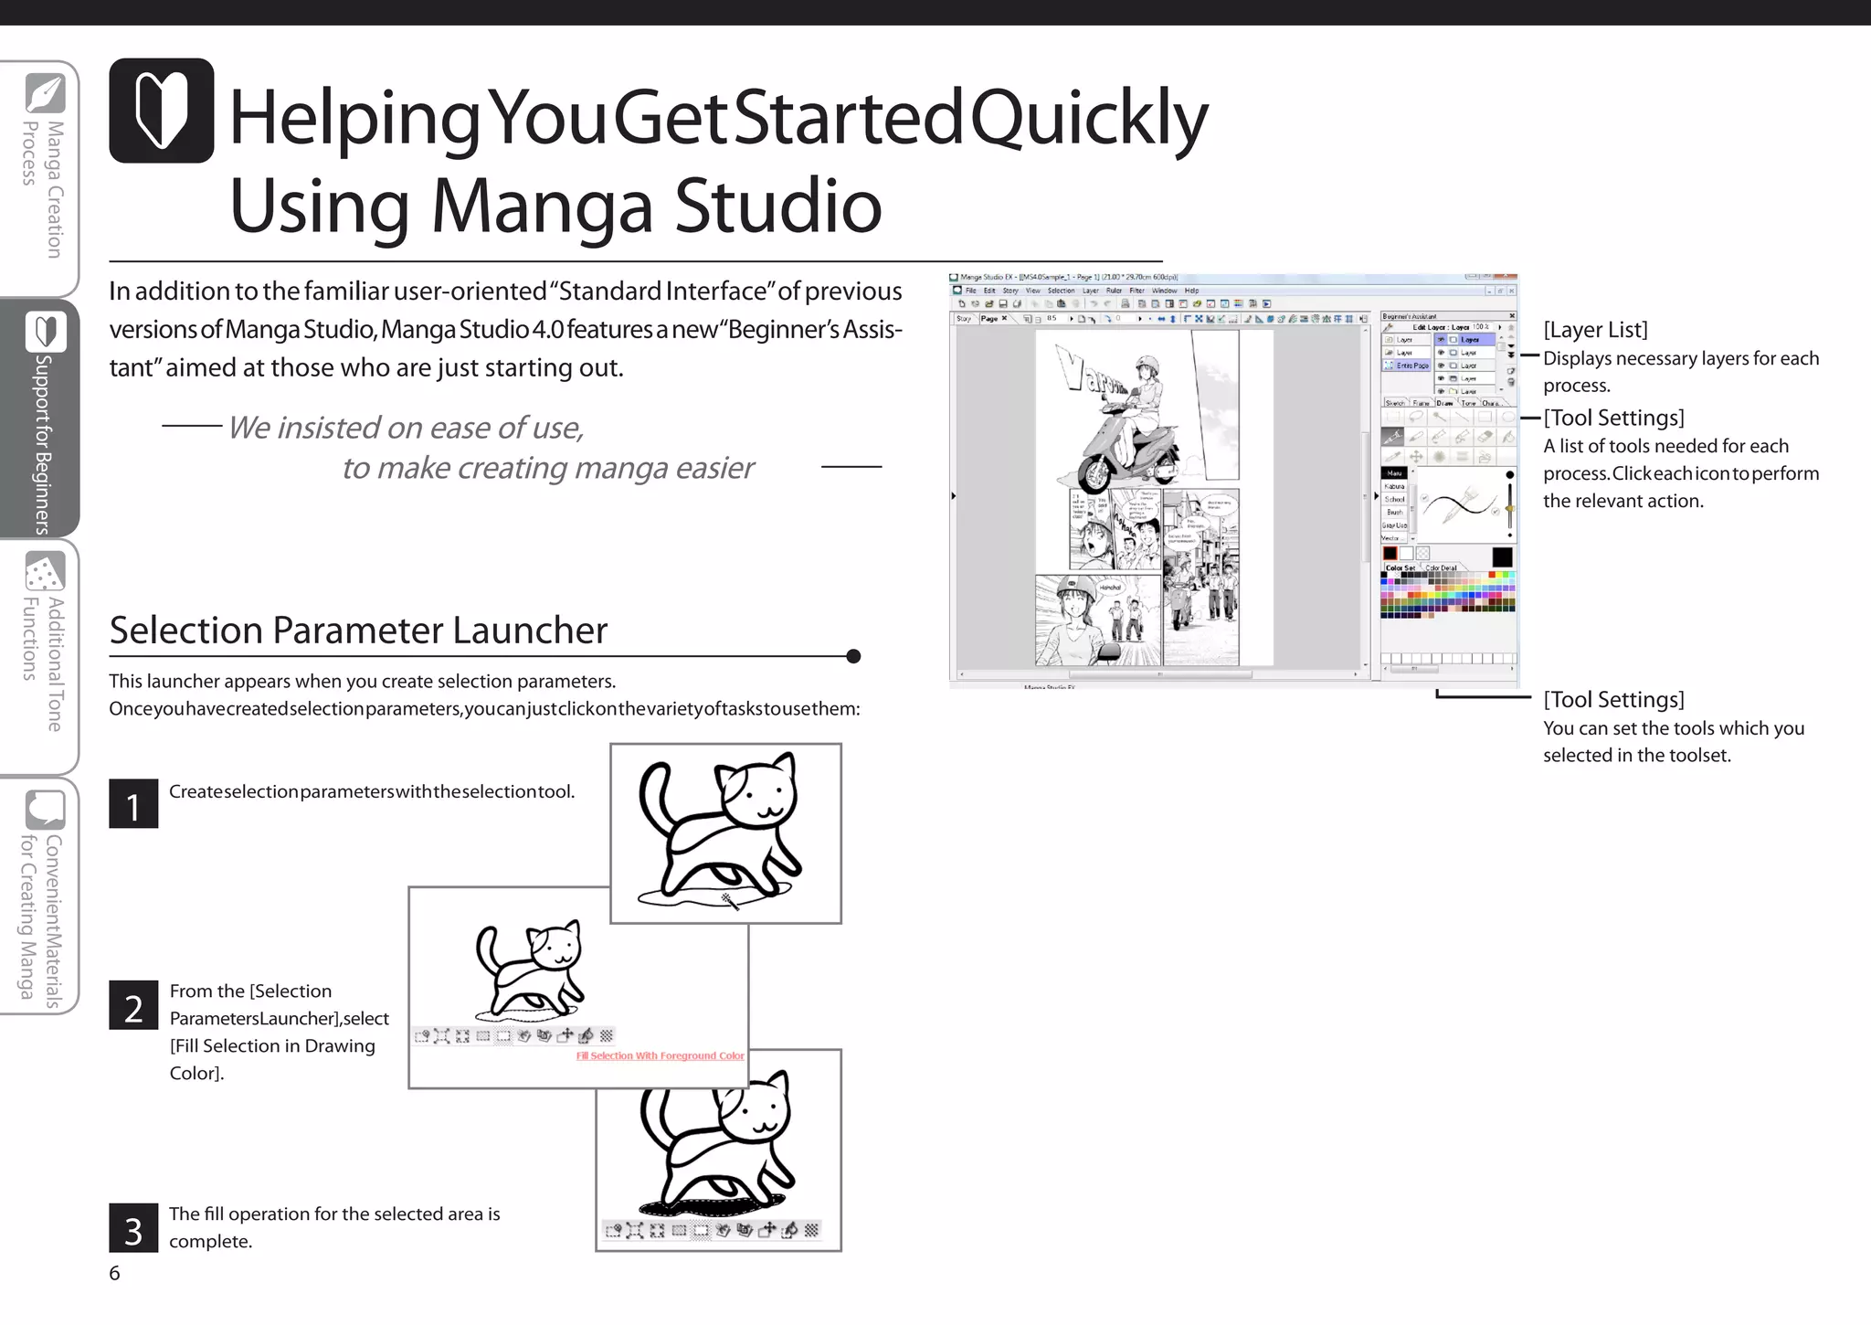Click the rainbow color palette toolbar icon

pyautogui.click(x=1239, y=303)
